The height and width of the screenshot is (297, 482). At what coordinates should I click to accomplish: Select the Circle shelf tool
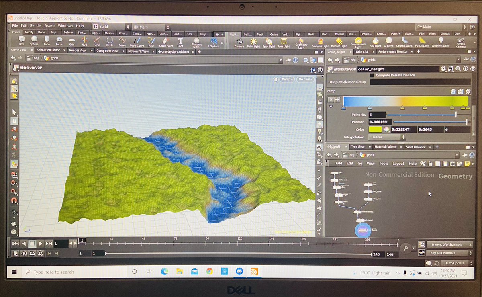pos(110,41)
